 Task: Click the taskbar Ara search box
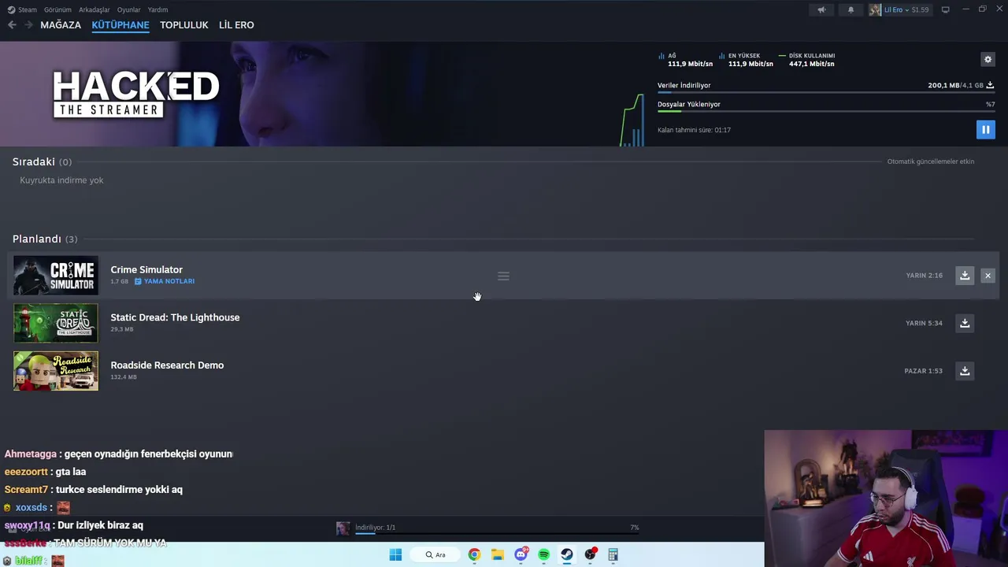[435, 554]
